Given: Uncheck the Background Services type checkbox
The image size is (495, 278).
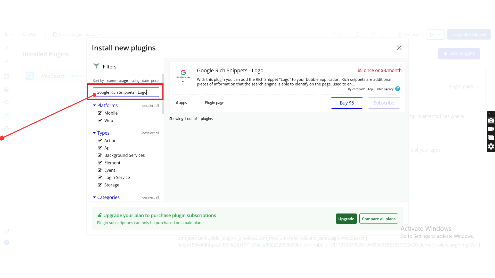Looking at the screenshot, I should tap(100, 155).
